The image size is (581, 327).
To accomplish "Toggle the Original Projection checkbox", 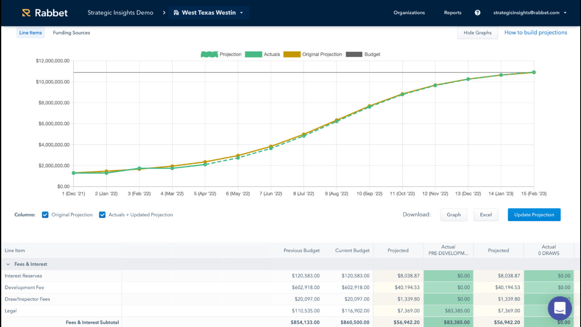I will click(45, 215).
